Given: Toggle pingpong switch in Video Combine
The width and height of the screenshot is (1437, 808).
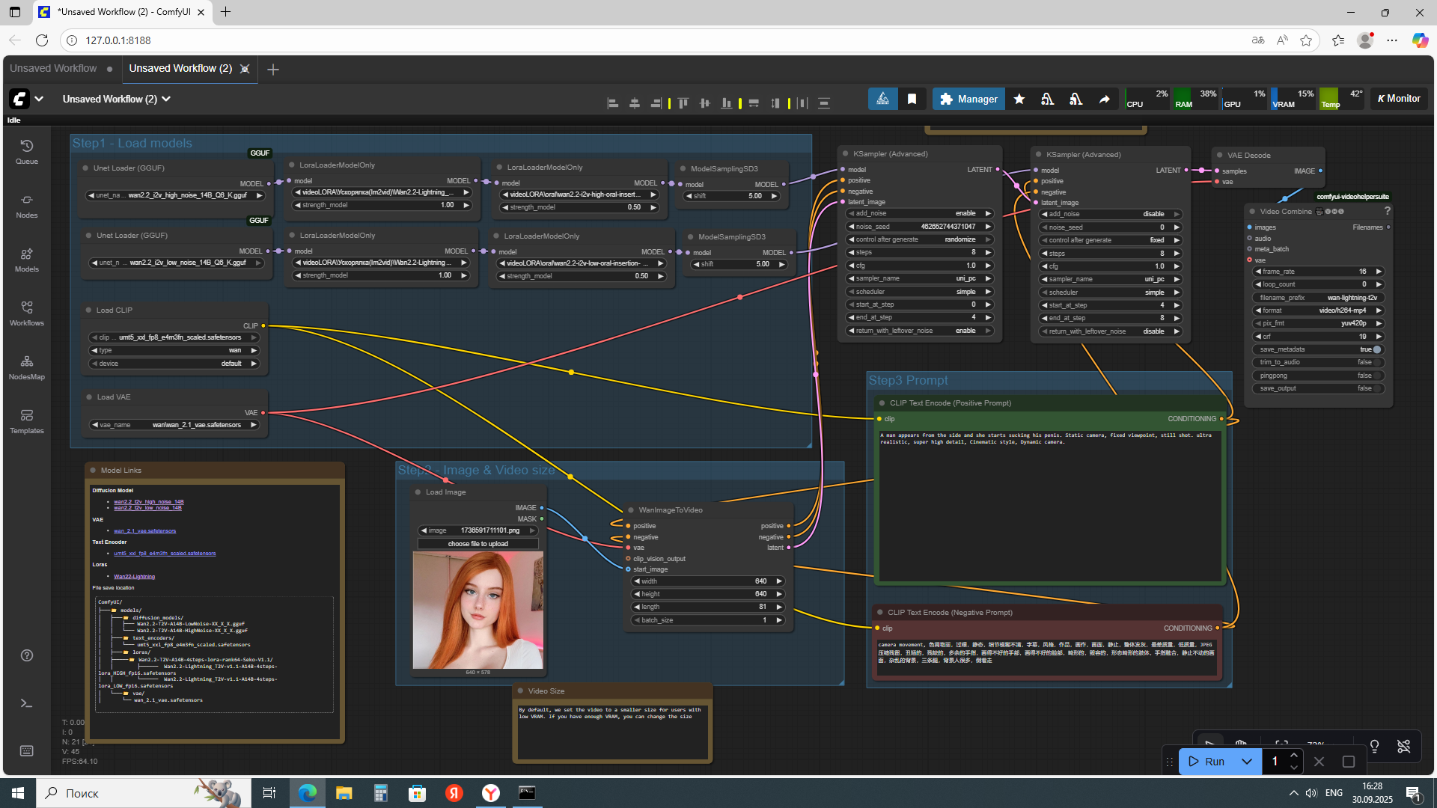Looking at the screenshot, I should 1376,376.
